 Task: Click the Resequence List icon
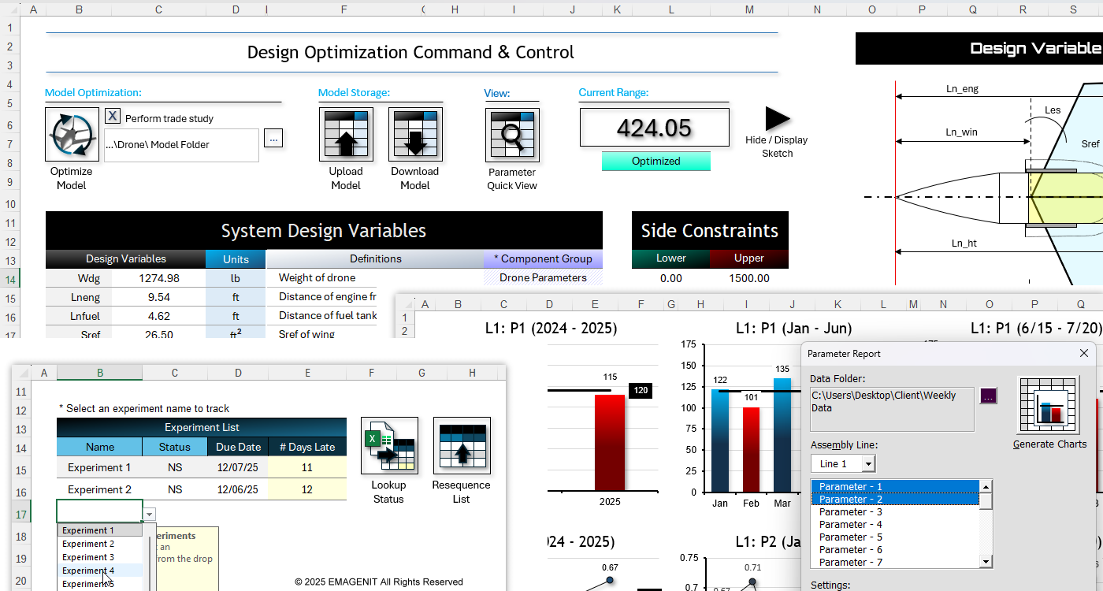462,445
